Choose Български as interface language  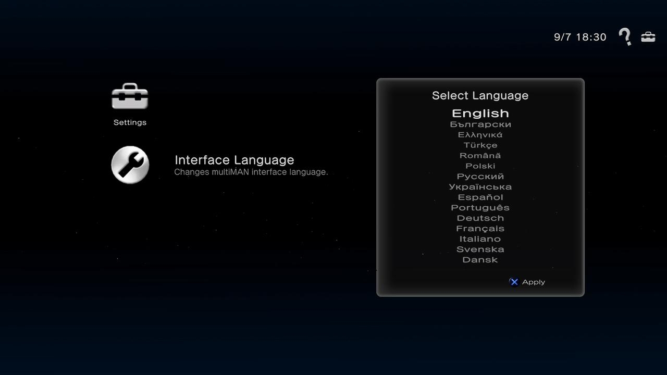pyautogui.click(x=480, y=124)
